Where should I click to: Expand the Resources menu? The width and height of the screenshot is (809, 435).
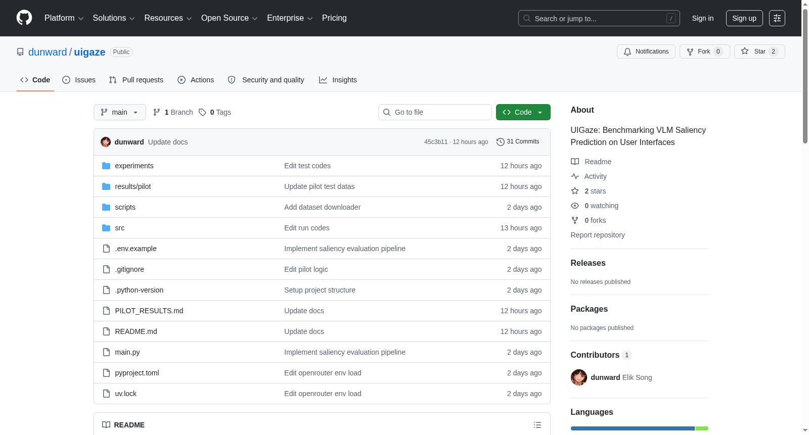pos(168,18)
